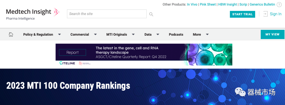Expand the Data menu arrow
Screen dimensions: 285x105
[x=158, y=34]
